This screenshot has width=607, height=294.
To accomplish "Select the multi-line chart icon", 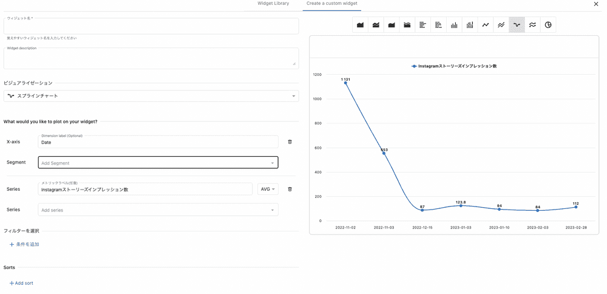I will click(x=501, y=25).
